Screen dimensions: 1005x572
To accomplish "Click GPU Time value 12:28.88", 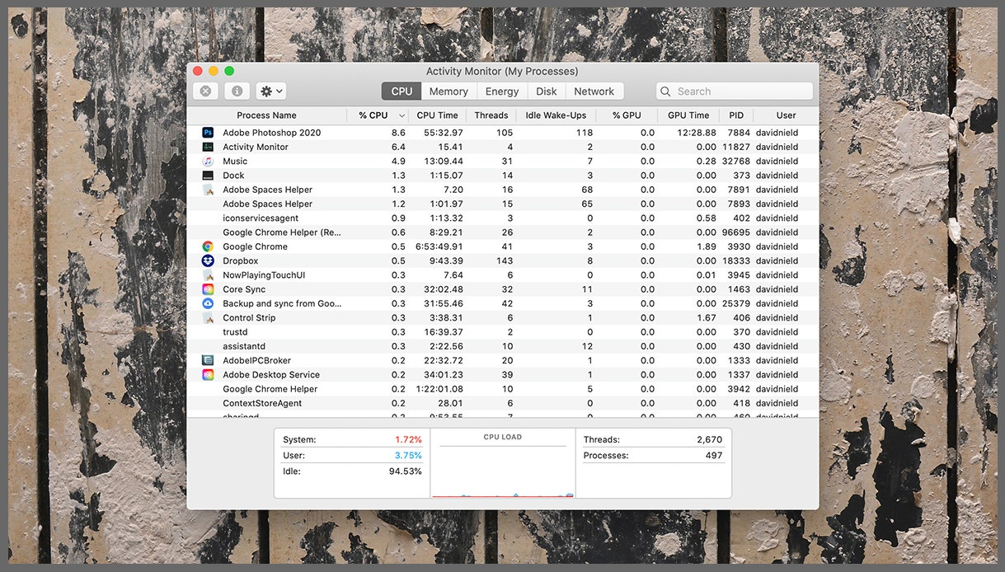I will 697,133.
